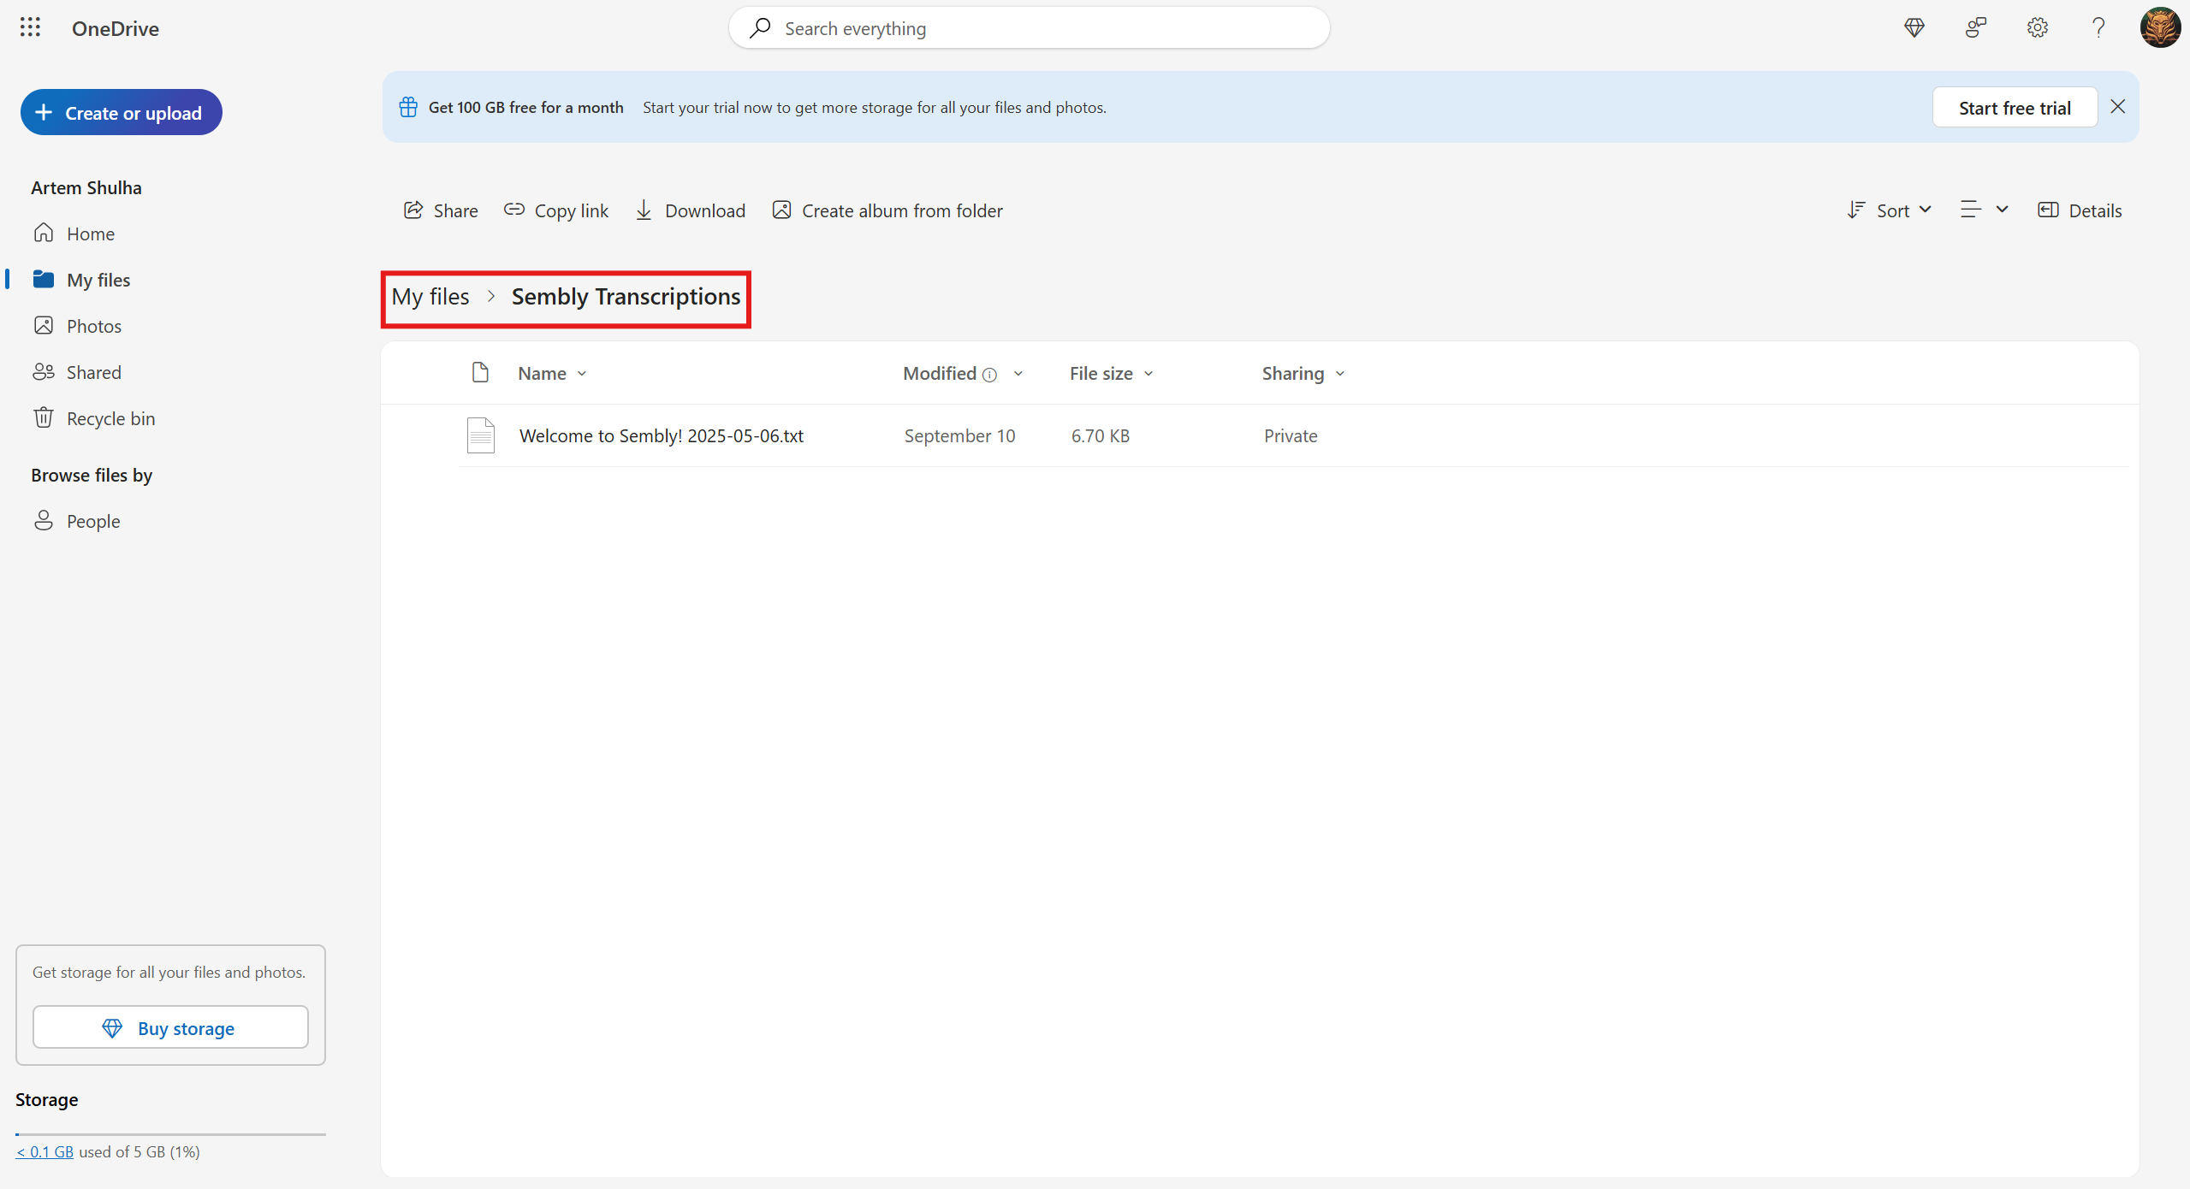
Task: Click the Buy storage button
Action: [x=170, y=1027]
